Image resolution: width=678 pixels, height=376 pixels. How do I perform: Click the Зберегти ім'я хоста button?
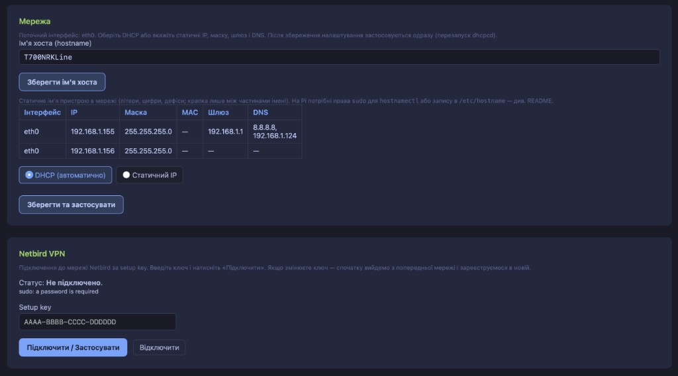62,82
